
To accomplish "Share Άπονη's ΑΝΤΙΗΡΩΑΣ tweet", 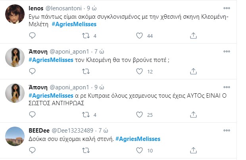I will pos(193,115).
